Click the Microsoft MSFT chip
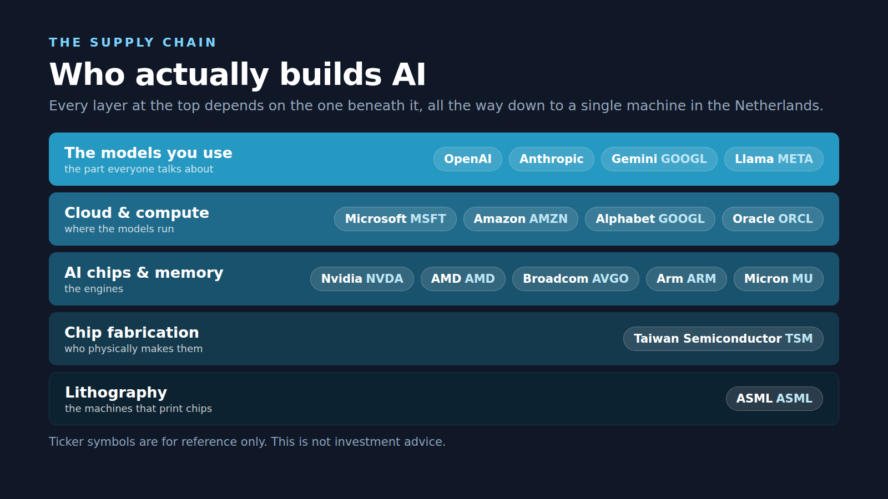 [395, 219]
